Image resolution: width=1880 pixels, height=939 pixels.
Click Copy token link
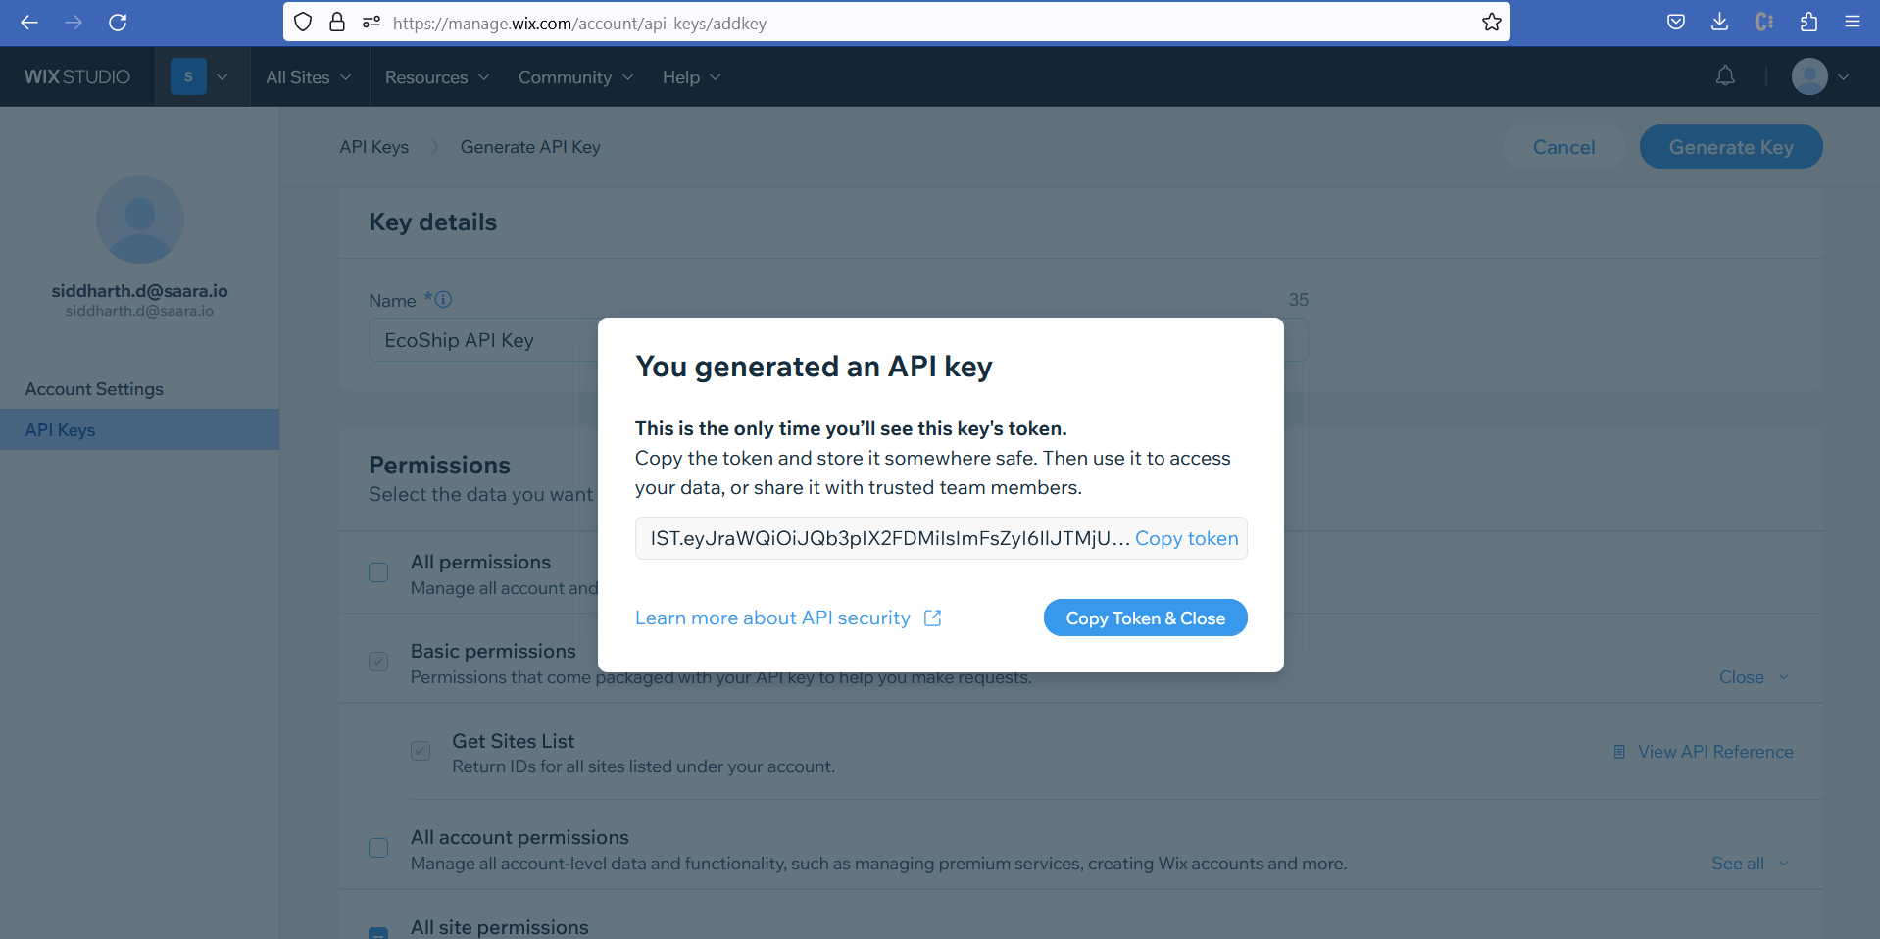tap(1186, 538)
